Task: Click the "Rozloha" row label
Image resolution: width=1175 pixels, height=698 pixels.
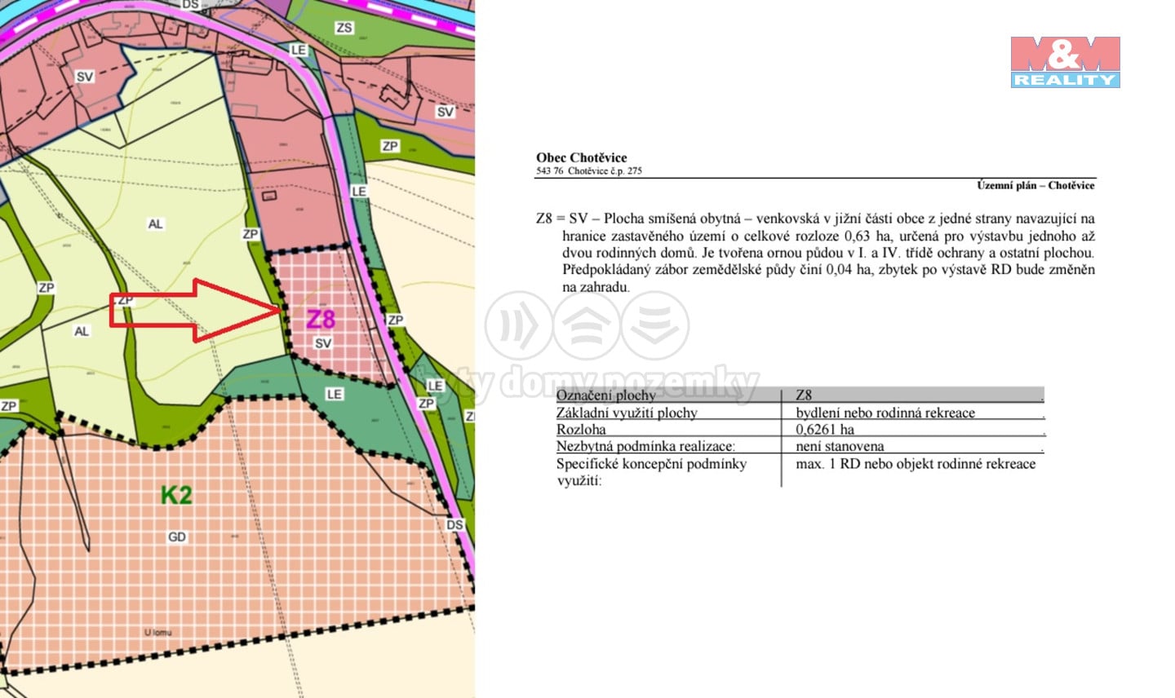Action: tap(581, 429)
